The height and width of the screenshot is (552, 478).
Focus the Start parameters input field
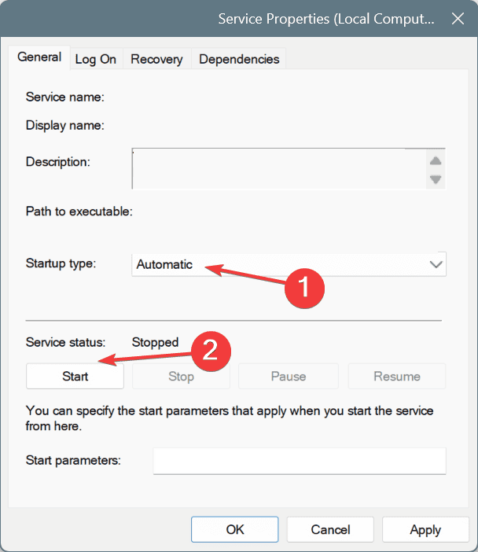299,461
